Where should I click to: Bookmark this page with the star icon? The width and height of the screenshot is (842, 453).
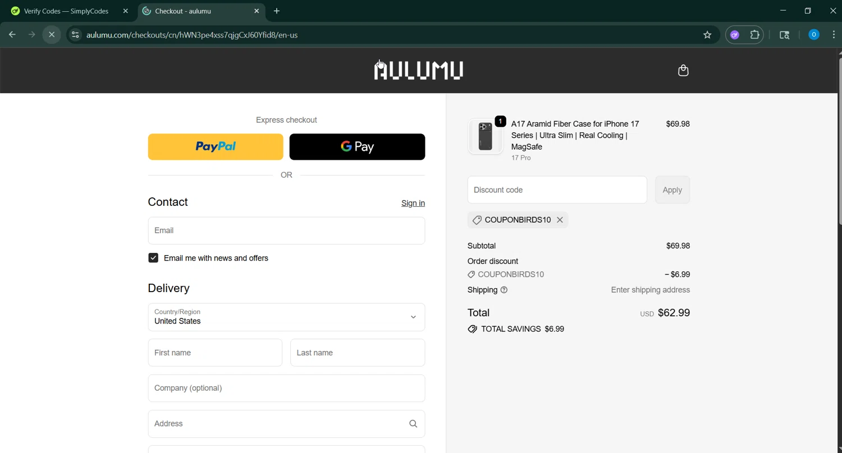pos(707,35)
